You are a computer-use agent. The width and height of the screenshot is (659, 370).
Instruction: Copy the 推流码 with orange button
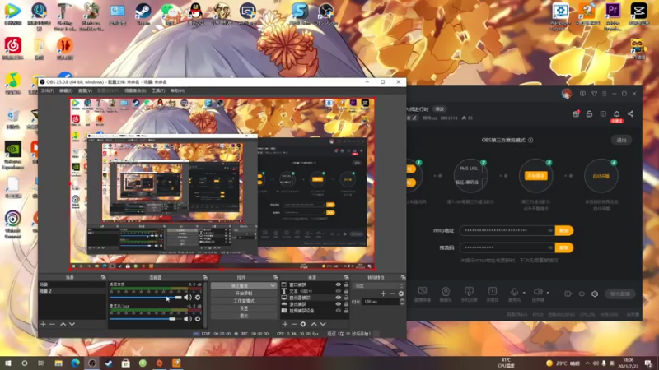[x=564, y=247]
